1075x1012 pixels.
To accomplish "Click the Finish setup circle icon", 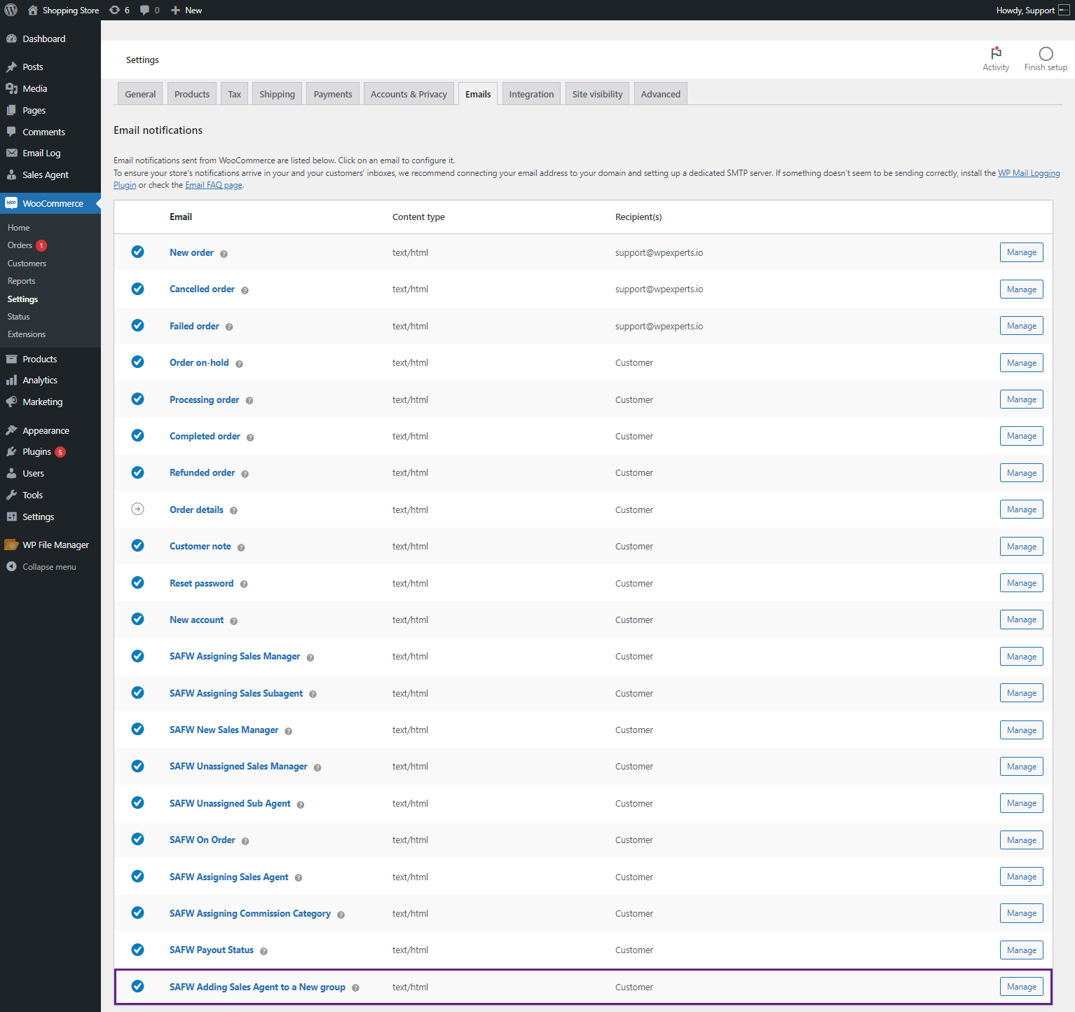I will [x=1046, y=54].
